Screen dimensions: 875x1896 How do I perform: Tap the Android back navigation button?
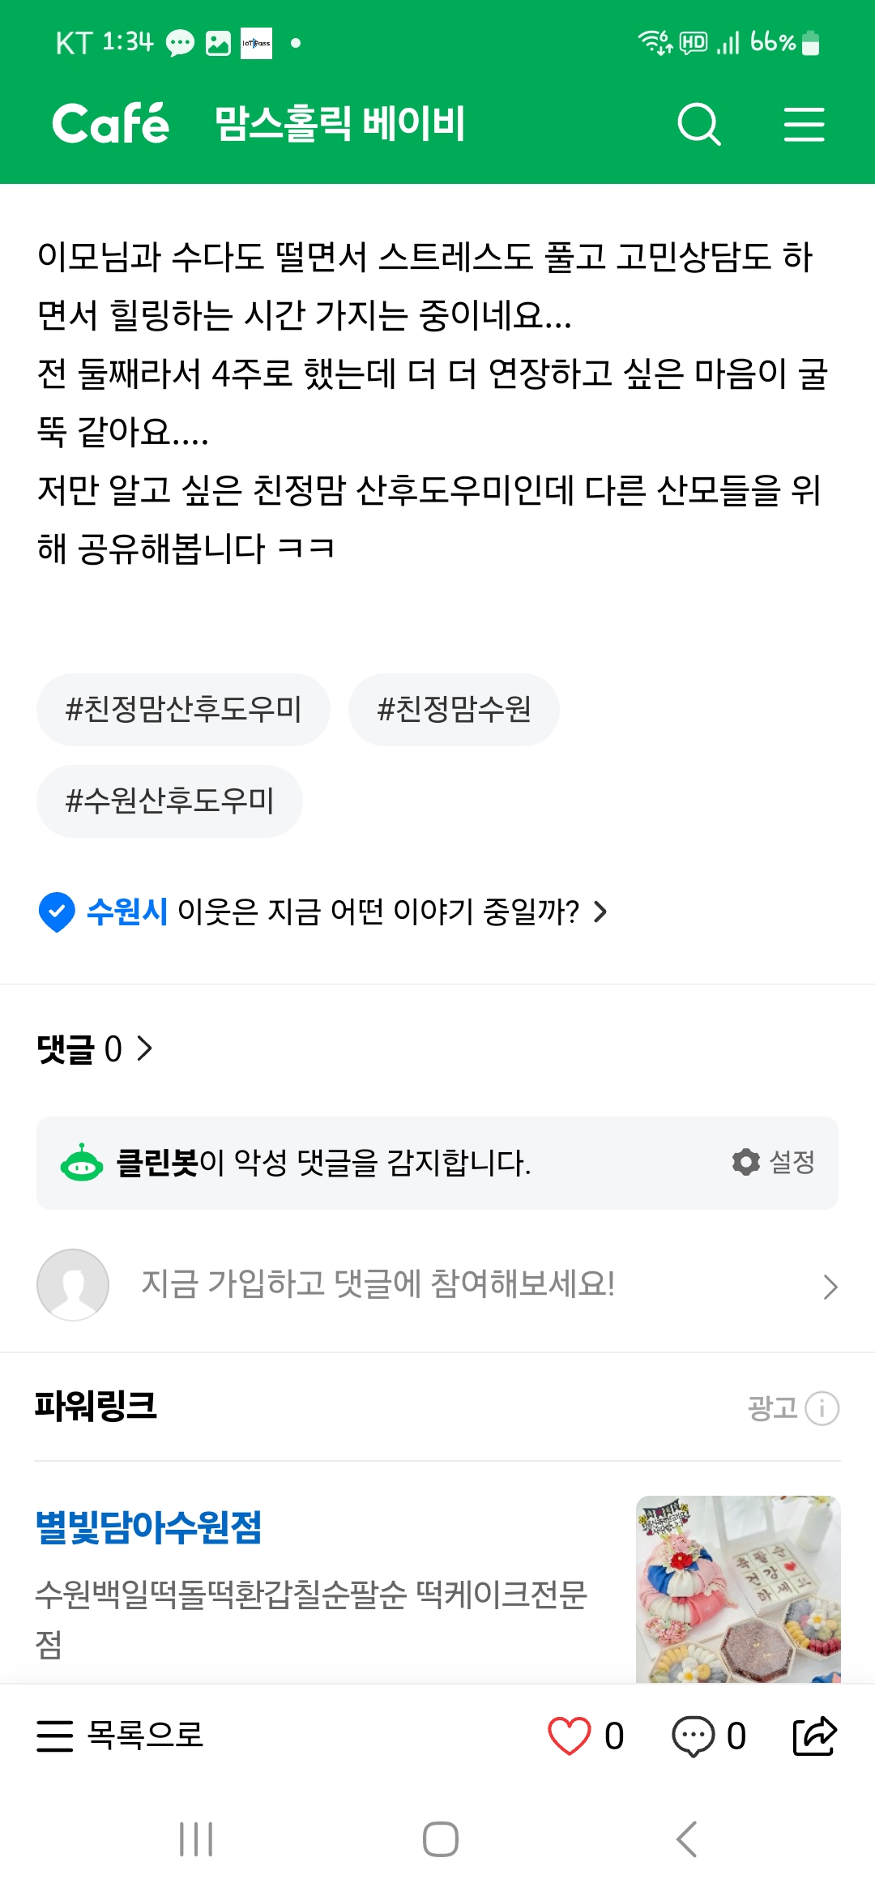click(686, 1839)
